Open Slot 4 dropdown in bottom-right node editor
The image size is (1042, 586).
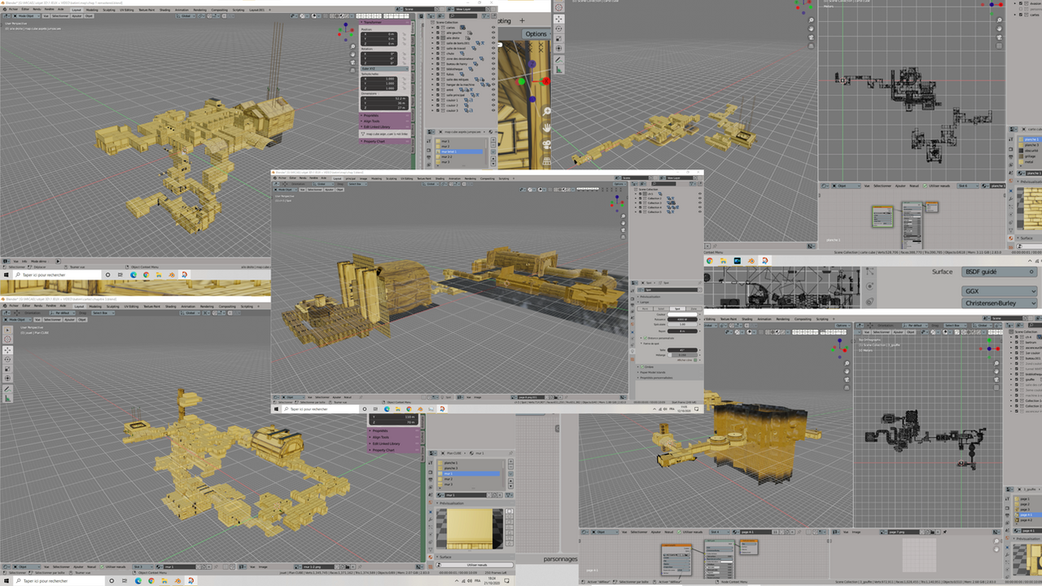click(x=720, y=532)
